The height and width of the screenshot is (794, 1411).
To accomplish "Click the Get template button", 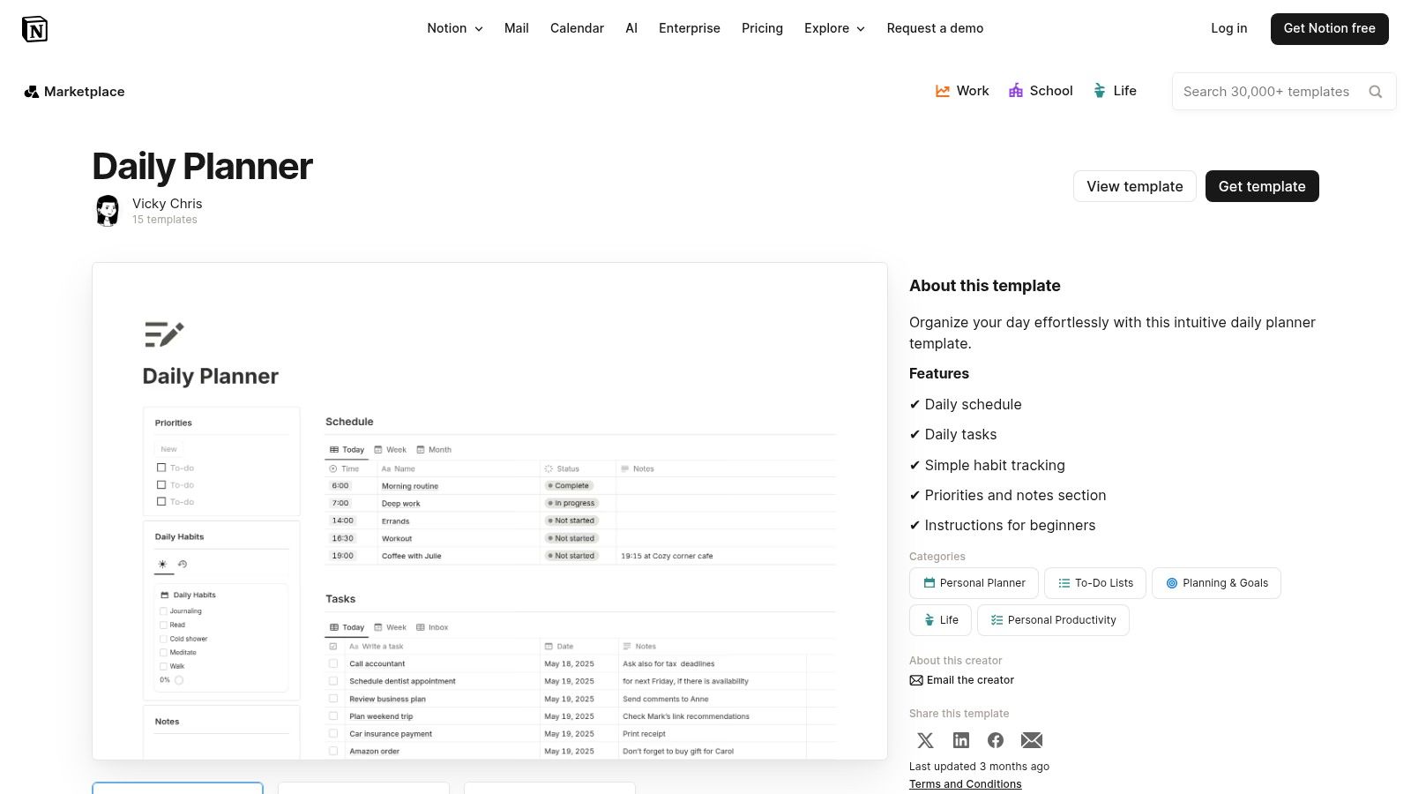I will [1261, 186].
